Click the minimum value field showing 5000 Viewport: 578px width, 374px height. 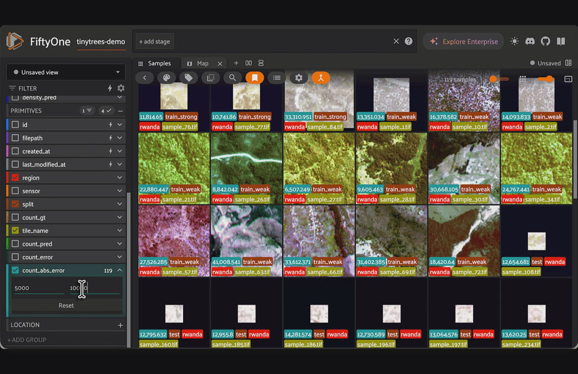coord(39,288)
